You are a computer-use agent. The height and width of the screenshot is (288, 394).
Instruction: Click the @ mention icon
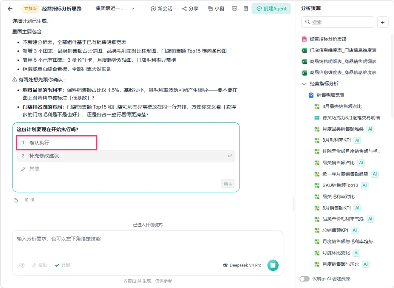[22, 265]
